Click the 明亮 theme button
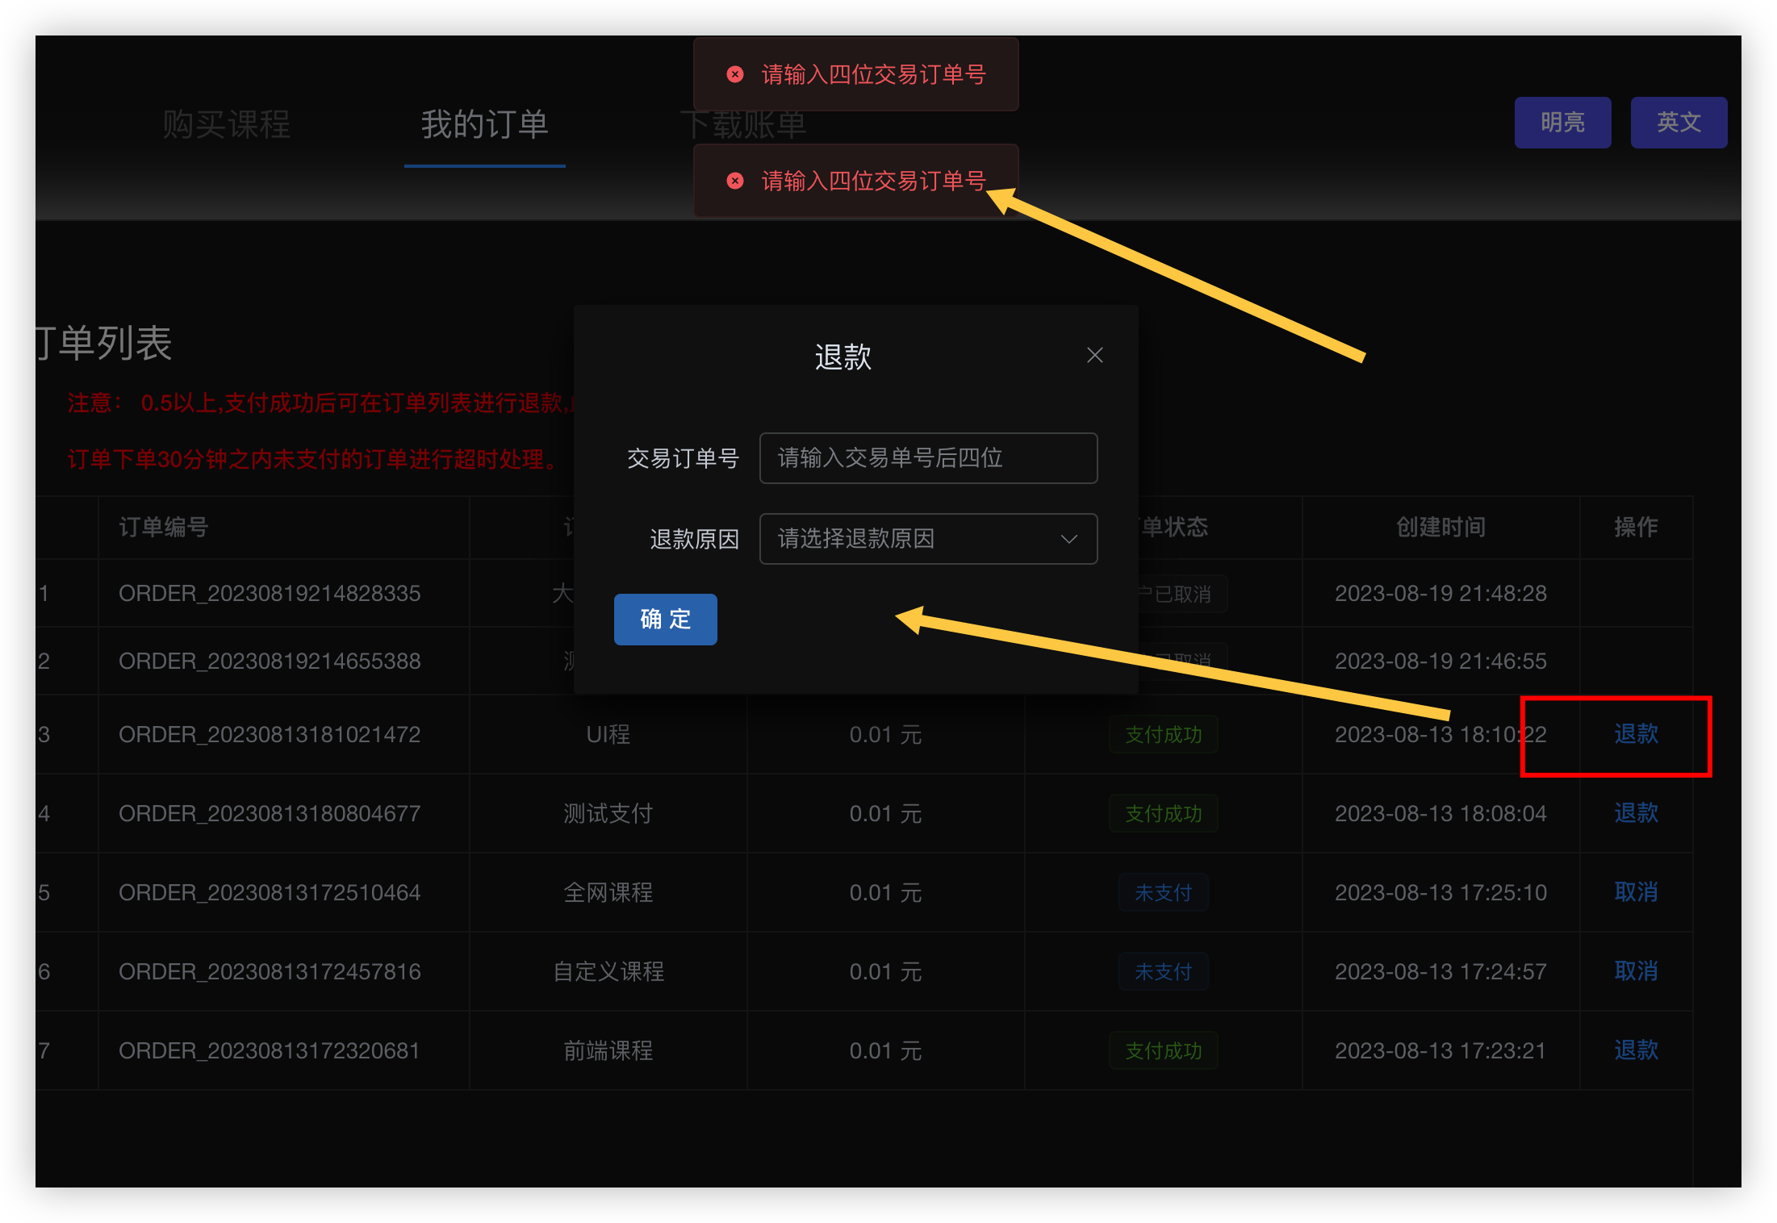 pyautogui.click(x=1562, y=122)
